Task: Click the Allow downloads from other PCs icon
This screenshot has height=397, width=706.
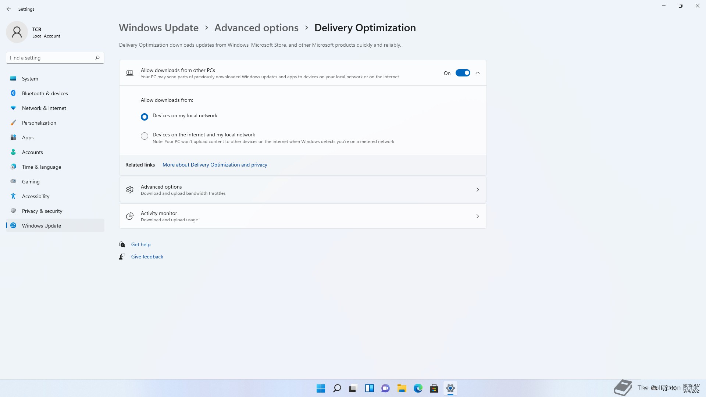Action: point(130,73)
